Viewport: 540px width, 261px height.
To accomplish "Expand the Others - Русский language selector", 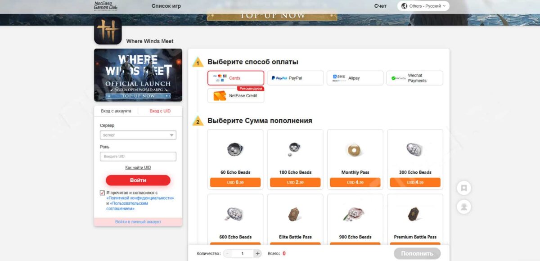I will click(423, 6).
